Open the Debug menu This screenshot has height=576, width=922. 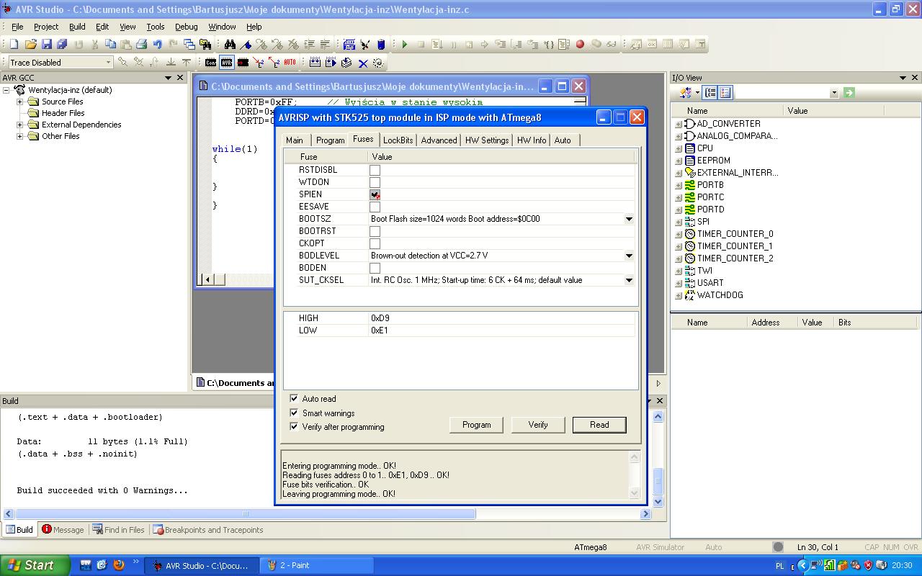(186, 27)
